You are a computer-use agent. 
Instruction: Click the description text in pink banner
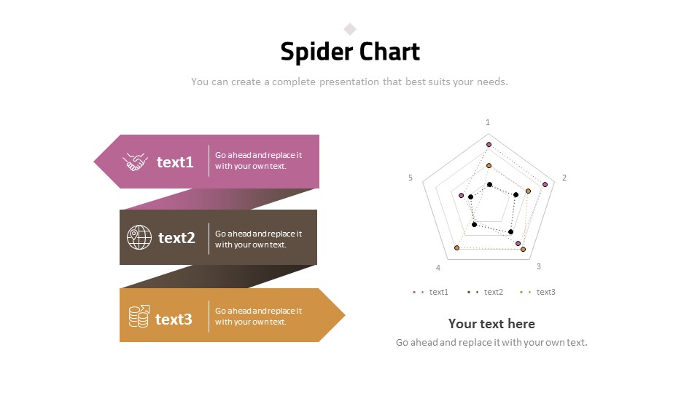click(x=258, y=160)
